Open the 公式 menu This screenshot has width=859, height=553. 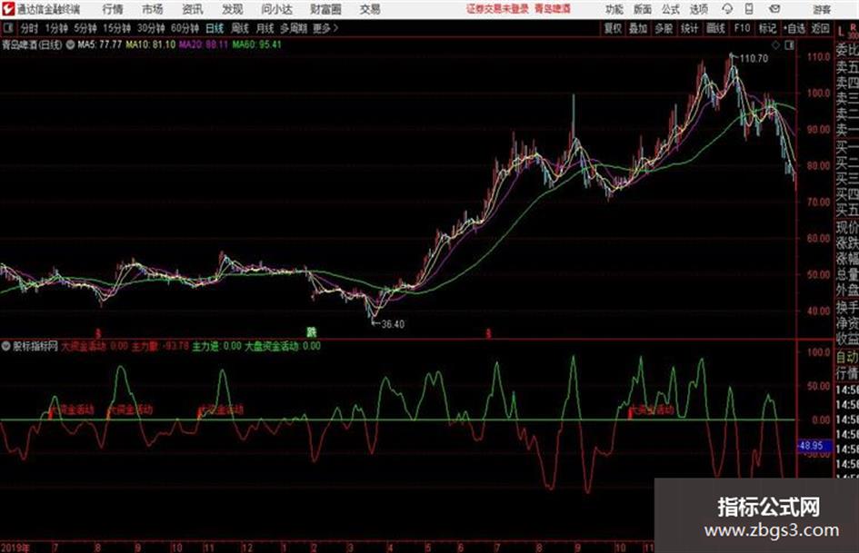point(670,9)
